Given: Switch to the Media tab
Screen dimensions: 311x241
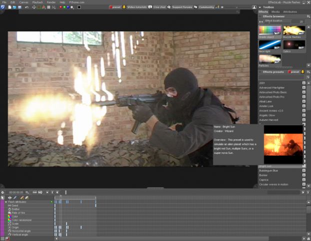Looking at the screenshot, I should tap(275, 12).
